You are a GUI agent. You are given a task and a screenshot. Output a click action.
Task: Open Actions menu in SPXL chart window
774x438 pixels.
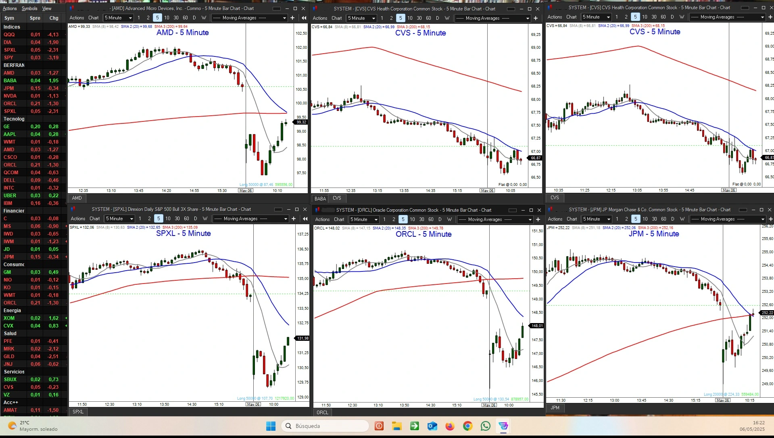pos(78,219)
